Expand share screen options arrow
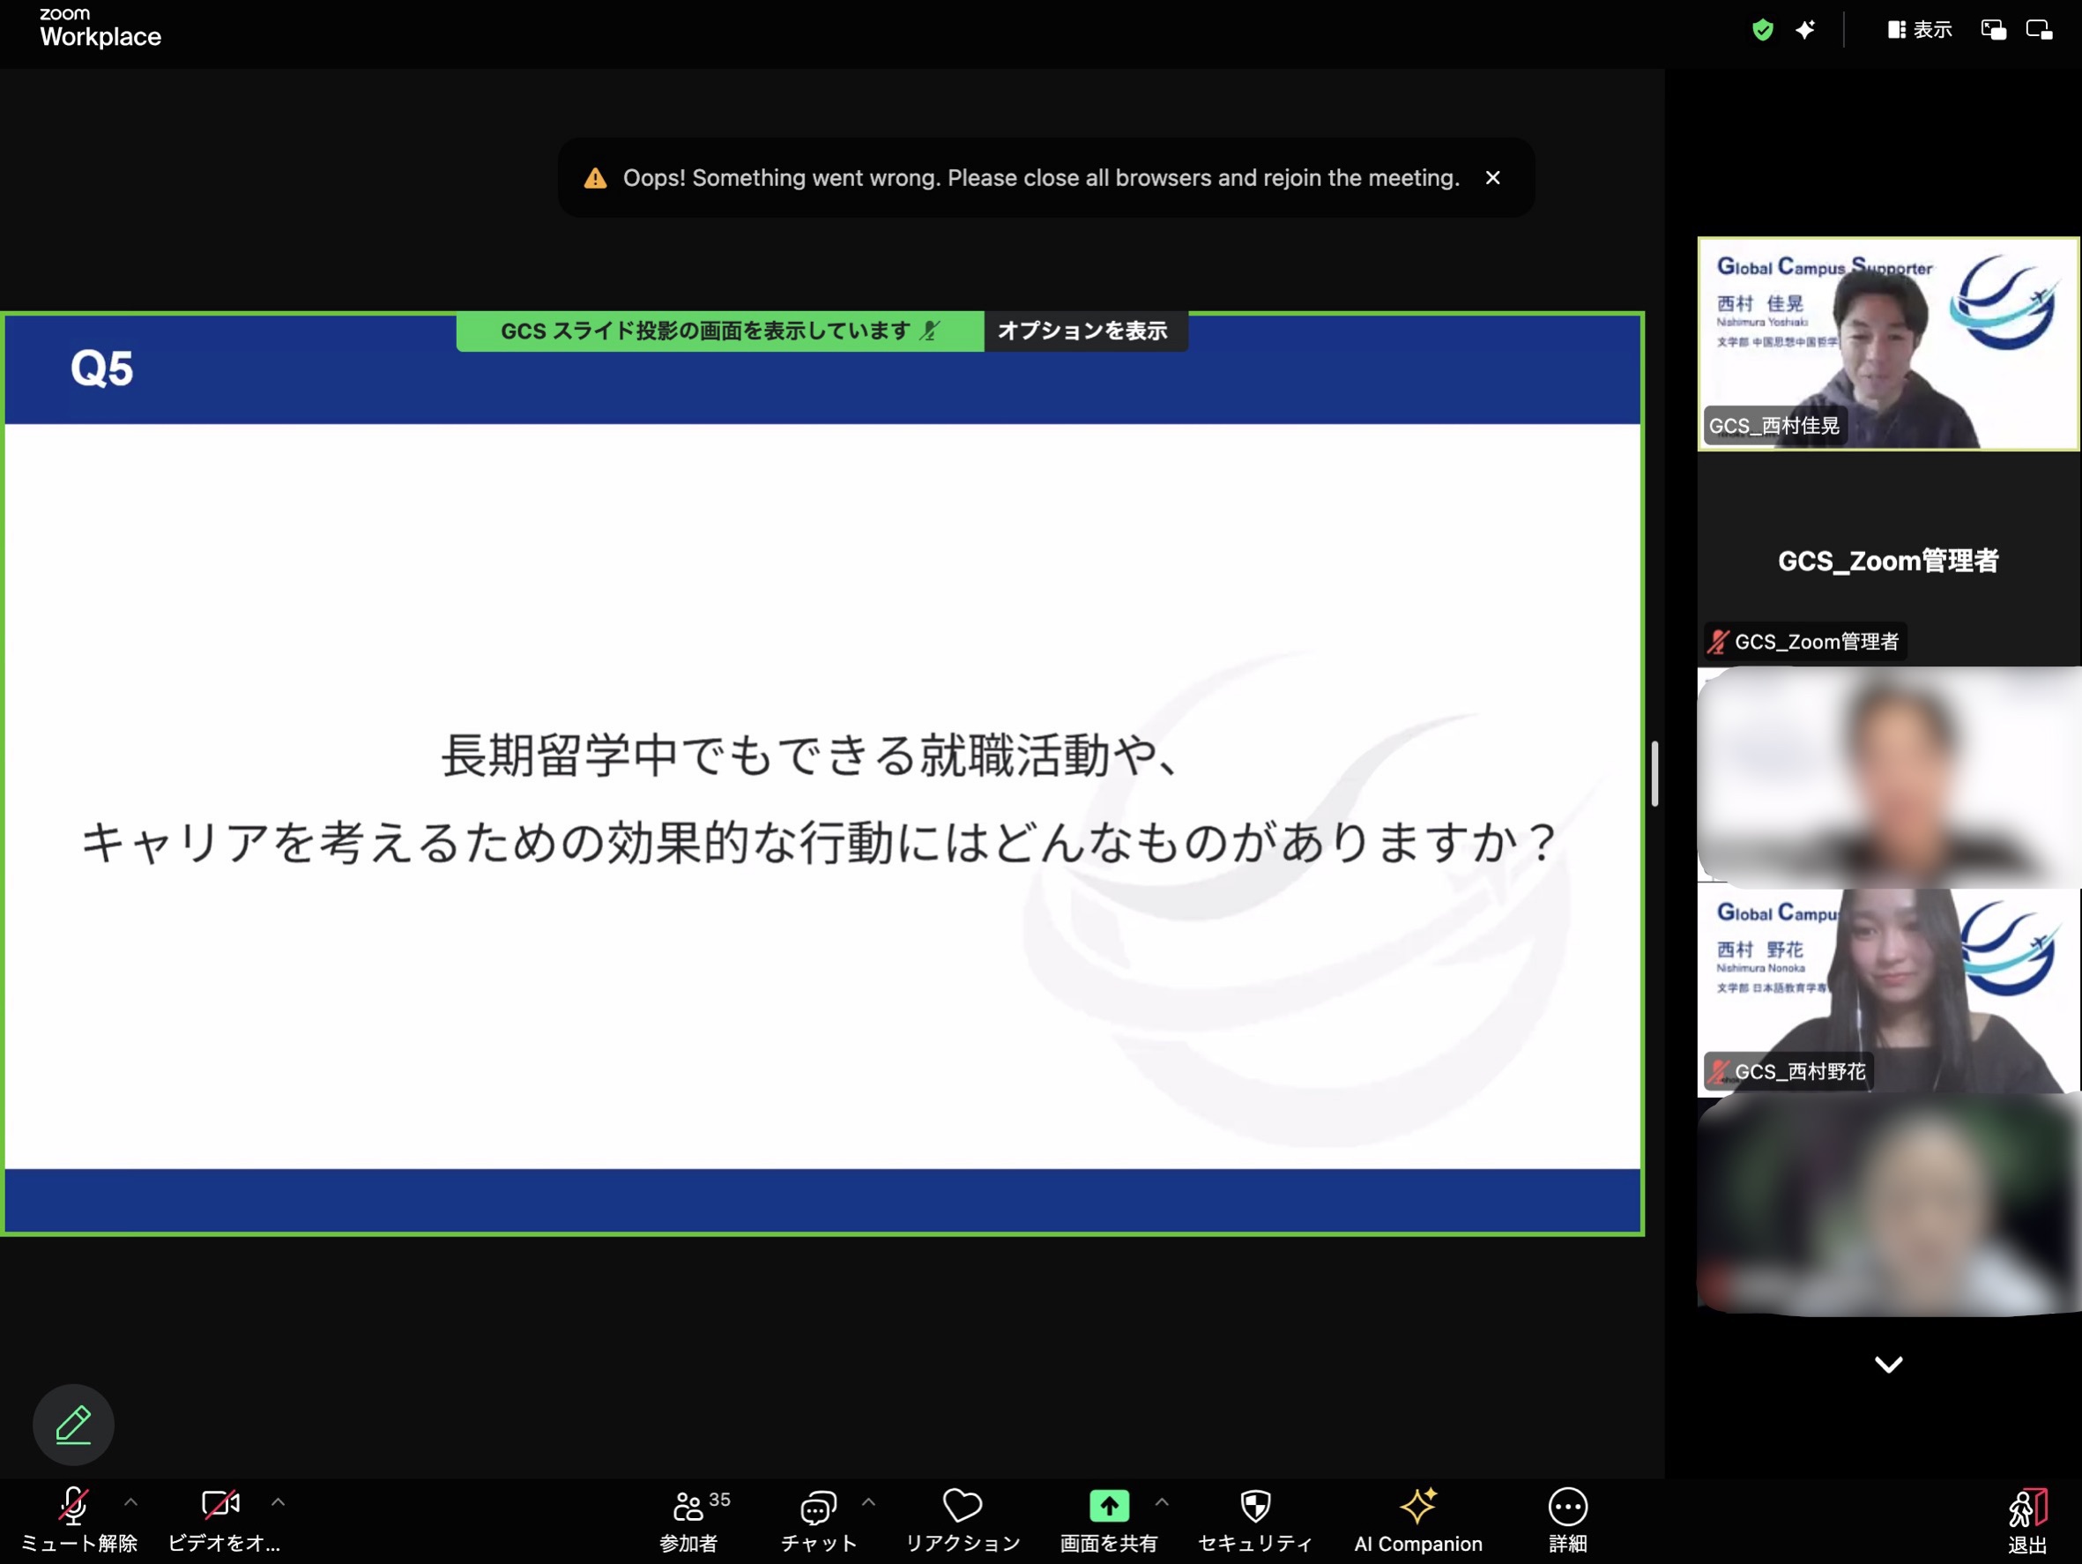Screen dimensions: 2082x1564 1162,1502
